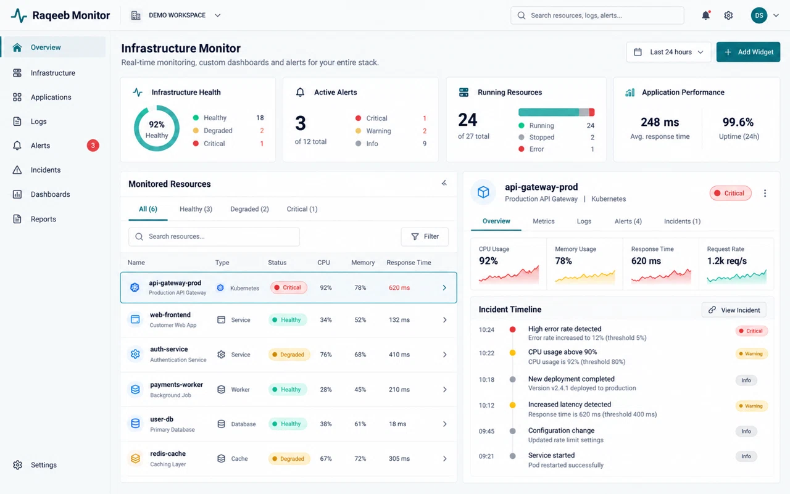Open the Demo Workspace switcher

tap(176, 15)
